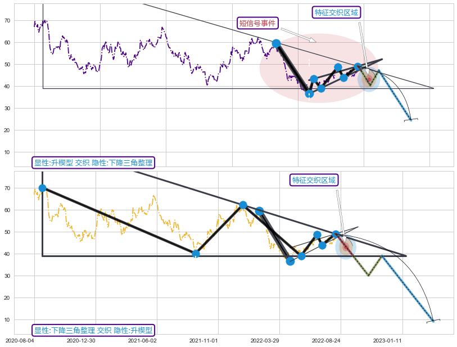
Task: Select the 显性:升楔型 pattern label in top chart
Action: click(93, 163)
